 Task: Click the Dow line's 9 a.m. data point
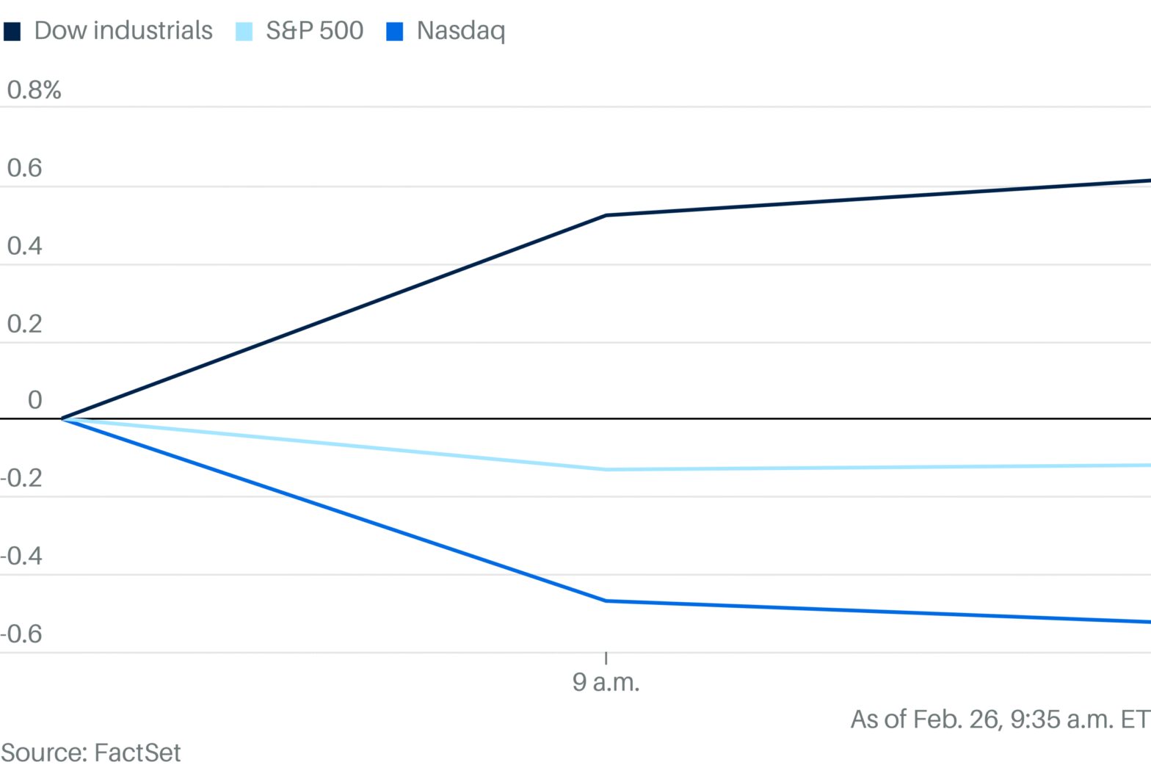(x=606, y=215)
